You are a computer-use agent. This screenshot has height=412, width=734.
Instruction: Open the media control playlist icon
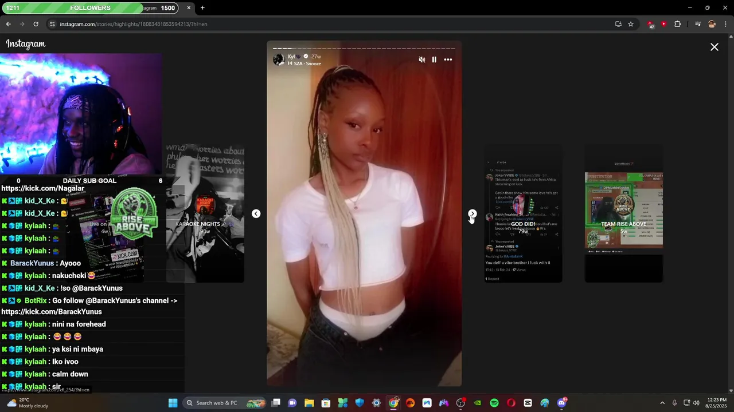pyautogui.click(x=698, y=24)
